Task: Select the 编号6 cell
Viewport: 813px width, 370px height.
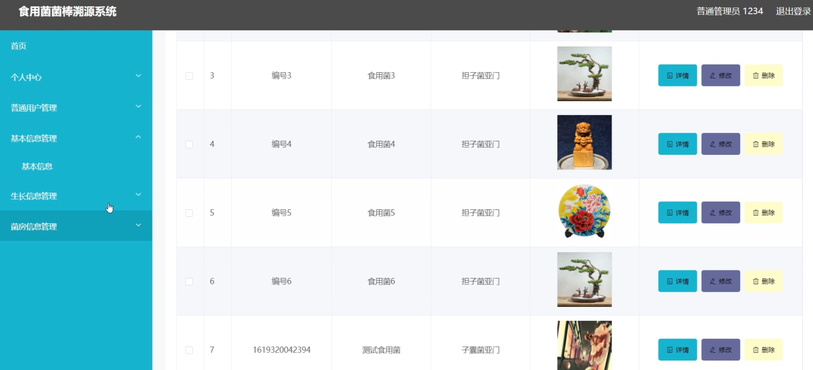Action: point(282,281)
